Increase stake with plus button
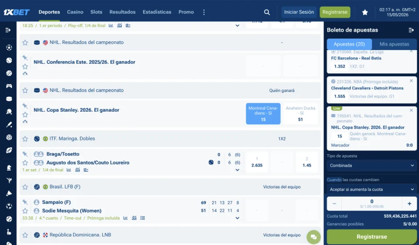The image size is (419, 245). pos(409,204)
